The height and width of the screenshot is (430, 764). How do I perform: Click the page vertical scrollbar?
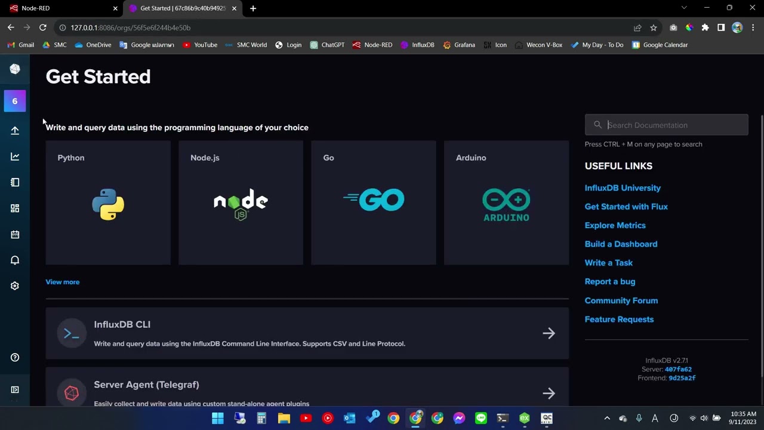[x=762, y=245]
